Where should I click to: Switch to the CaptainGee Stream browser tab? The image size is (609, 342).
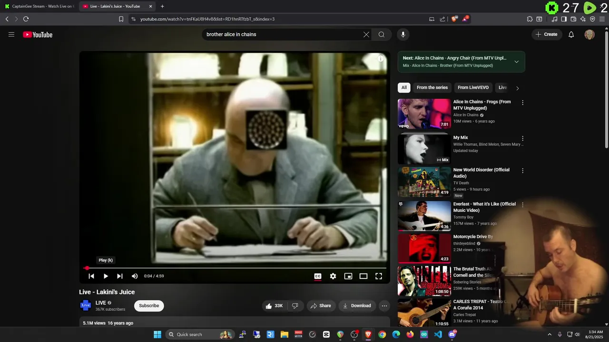click(x=39, y=6)
